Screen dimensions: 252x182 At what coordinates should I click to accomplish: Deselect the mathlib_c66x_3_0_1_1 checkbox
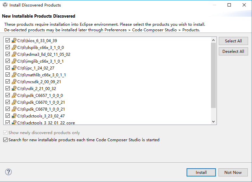point(8,75)
